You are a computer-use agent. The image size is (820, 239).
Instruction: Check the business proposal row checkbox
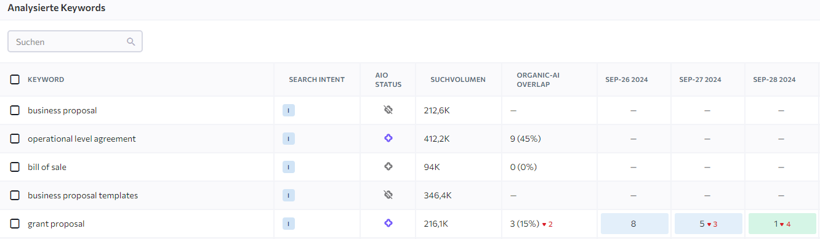pyautogui.click(x=15, y=110)
